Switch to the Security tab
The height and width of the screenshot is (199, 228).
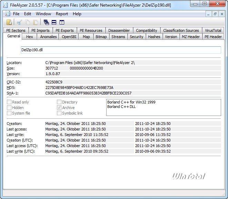click(x=136, y=37)
